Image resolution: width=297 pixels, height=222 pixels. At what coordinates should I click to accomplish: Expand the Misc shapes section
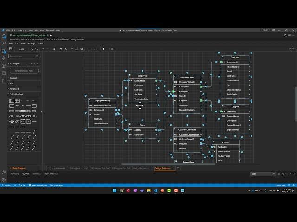[x=11, y=83]
